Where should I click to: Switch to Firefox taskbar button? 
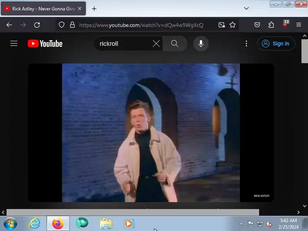tap(58, 223)
